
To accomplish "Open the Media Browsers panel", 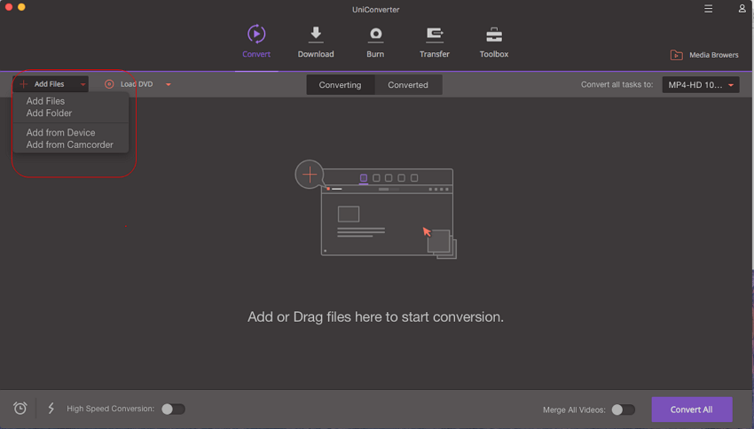I will click(x=704, y=55).
